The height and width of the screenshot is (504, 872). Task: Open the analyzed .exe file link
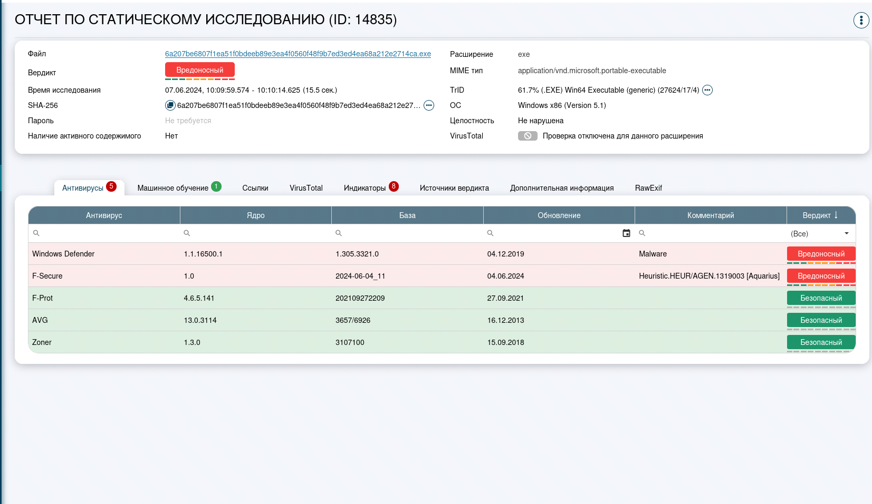[298, 54]
